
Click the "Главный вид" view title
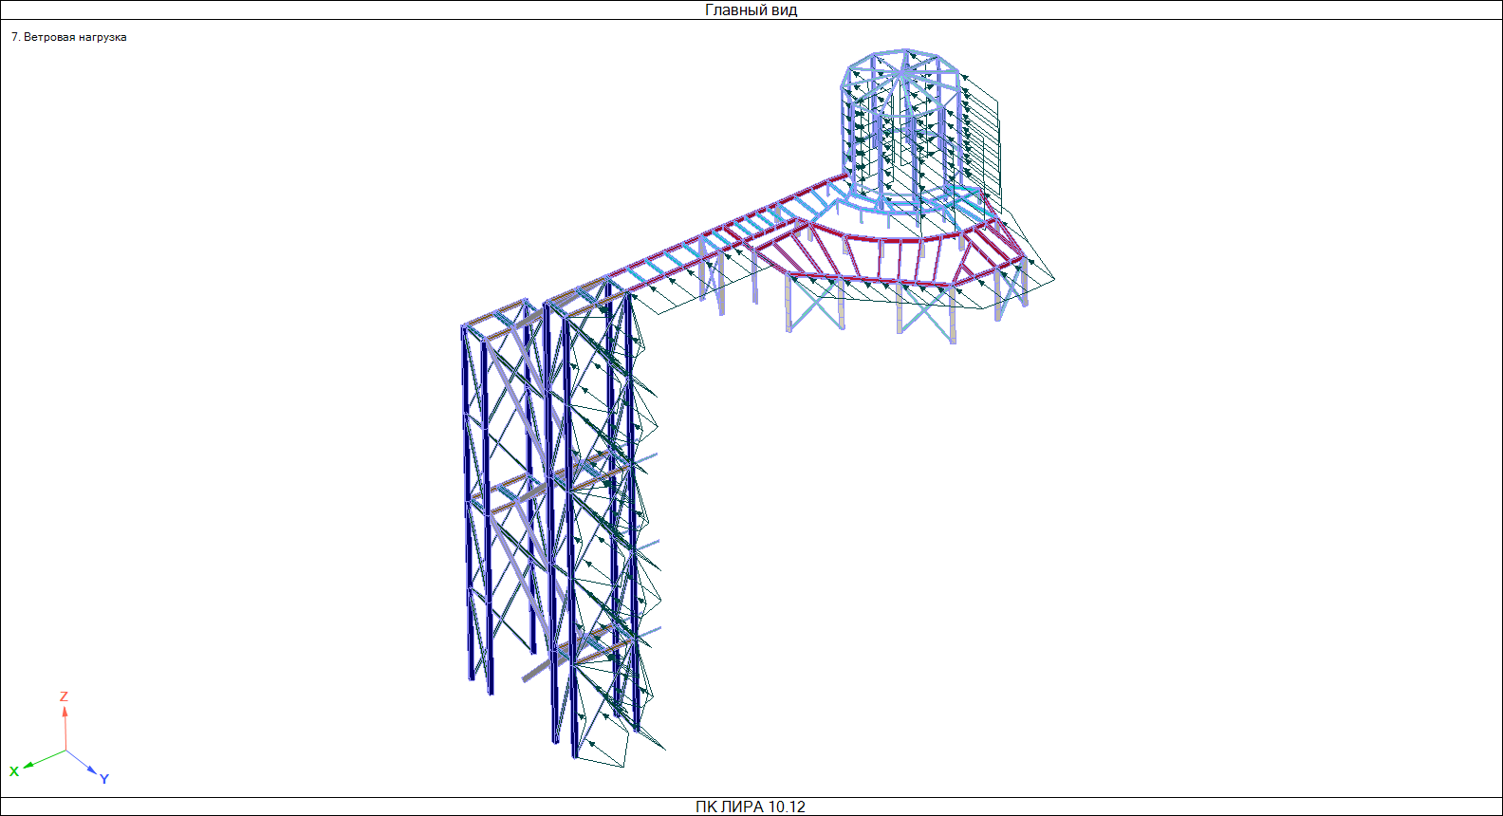click(x=751, y=10)
